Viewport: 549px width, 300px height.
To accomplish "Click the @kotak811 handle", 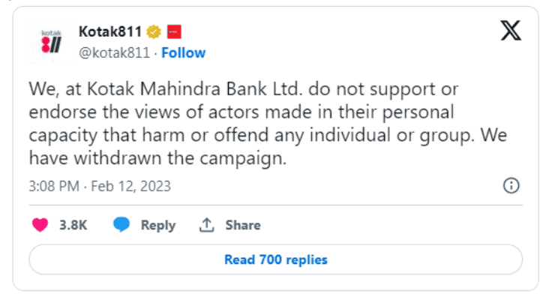I will (114, 52).
